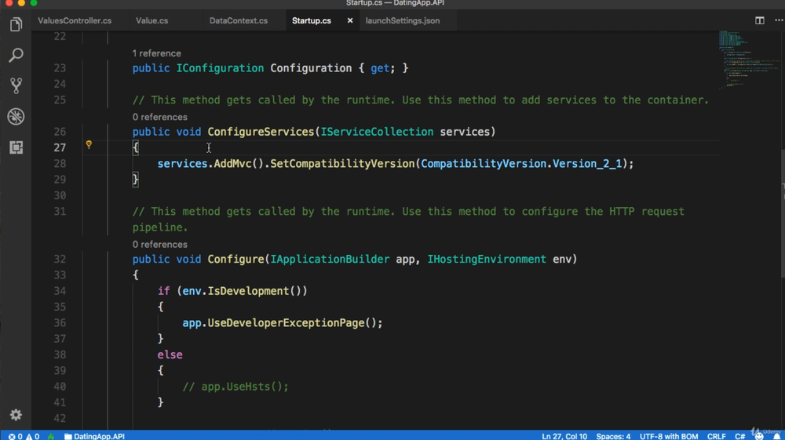Click the errors and warnings count
Screen dimensions: 785x440
tap(24, 435)
